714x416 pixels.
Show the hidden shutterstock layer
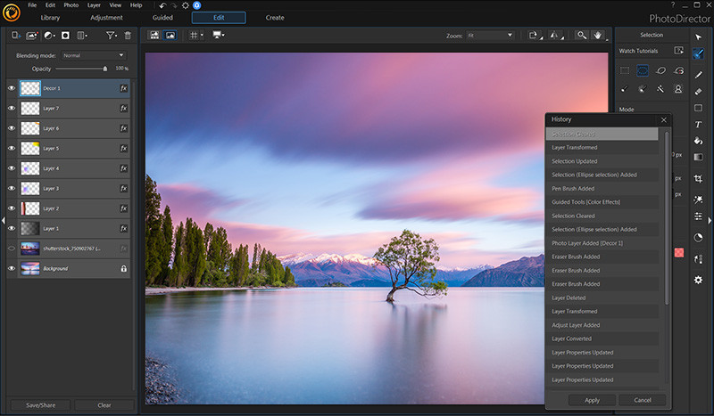coord(12,249)
